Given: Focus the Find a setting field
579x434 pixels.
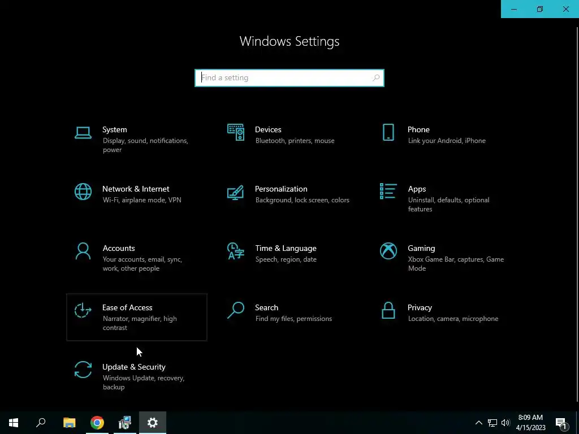Looking at the screenshot, I should coord(289,78).
